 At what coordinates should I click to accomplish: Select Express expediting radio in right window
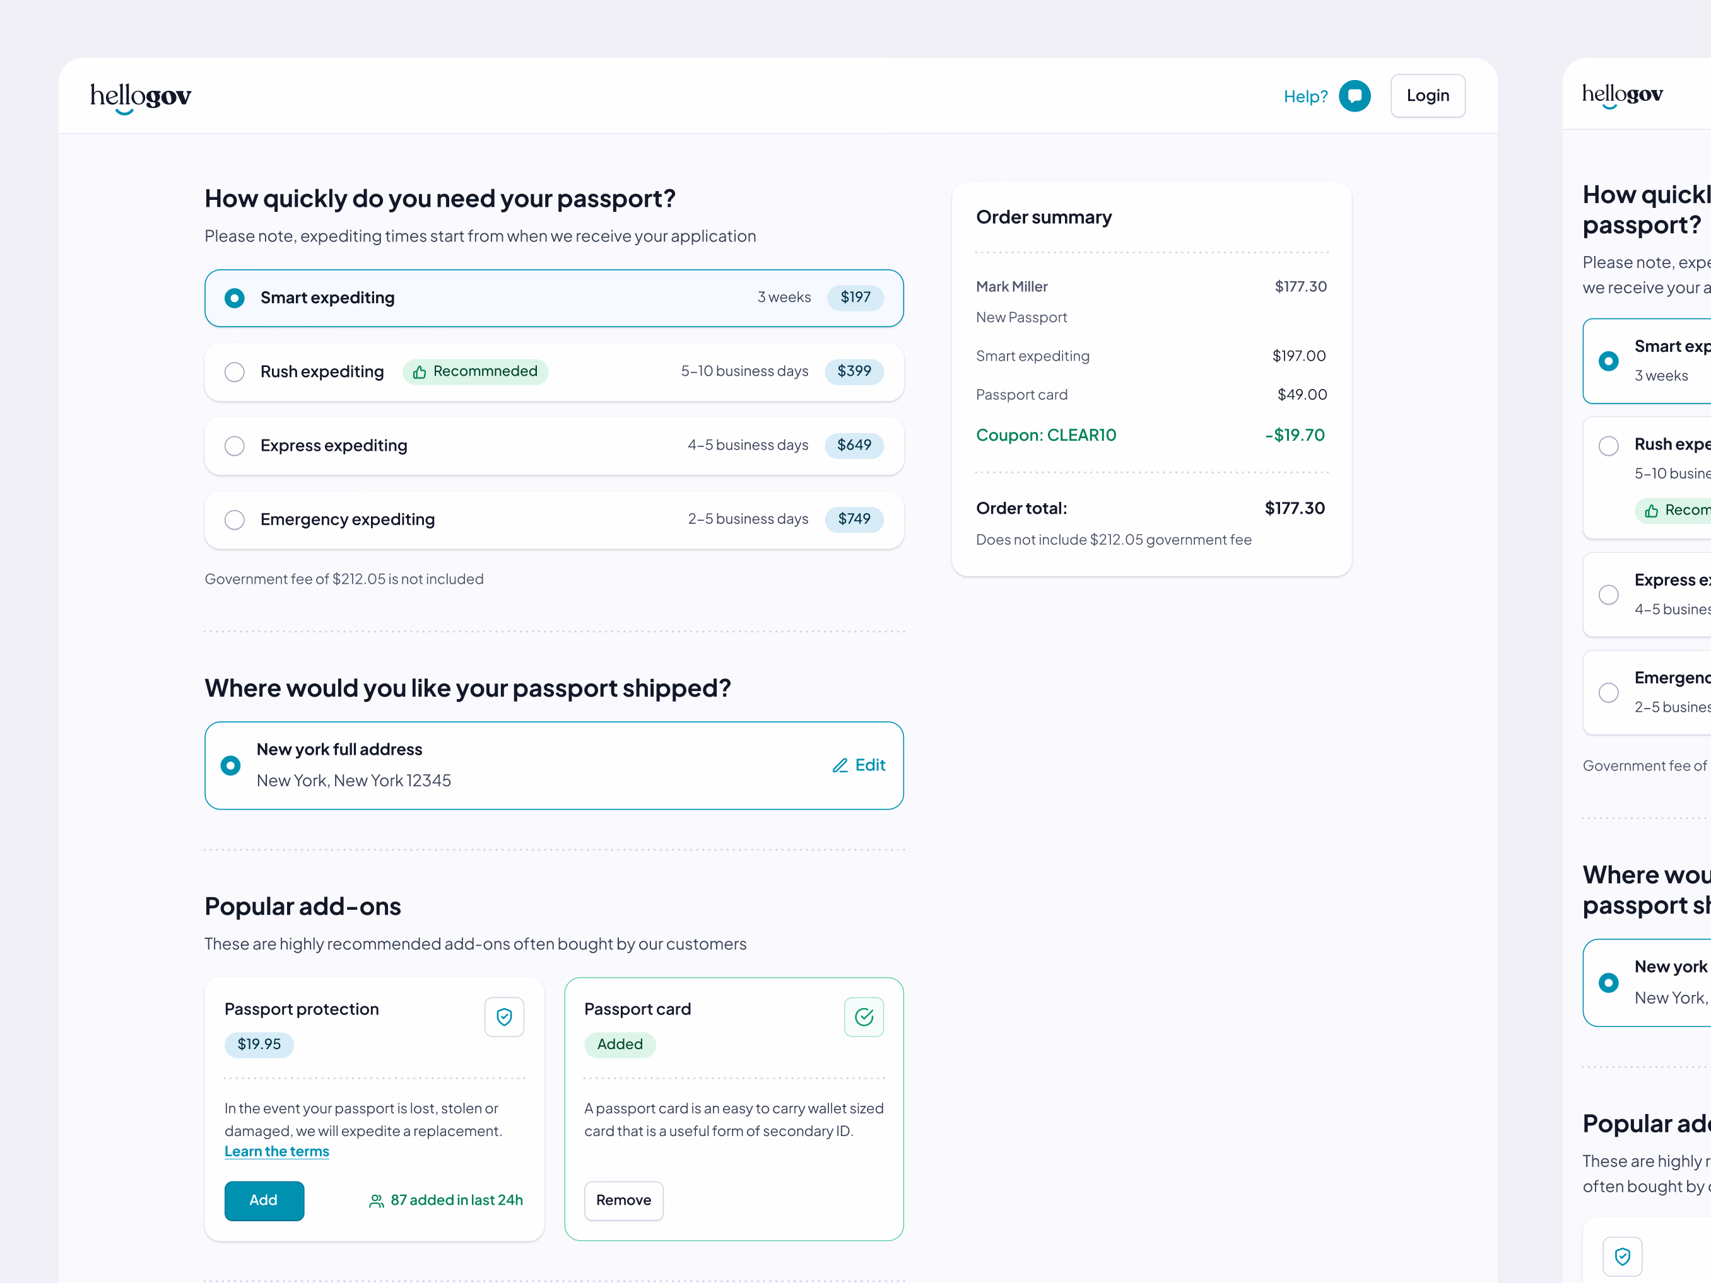pos(1609,595)
